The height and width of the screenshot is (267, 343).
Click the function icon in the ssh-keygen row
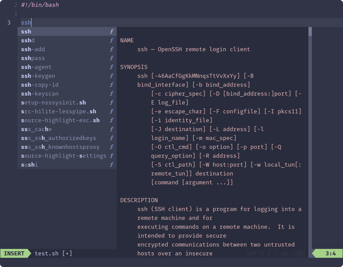pyautogui.click(x=112, y=76)
